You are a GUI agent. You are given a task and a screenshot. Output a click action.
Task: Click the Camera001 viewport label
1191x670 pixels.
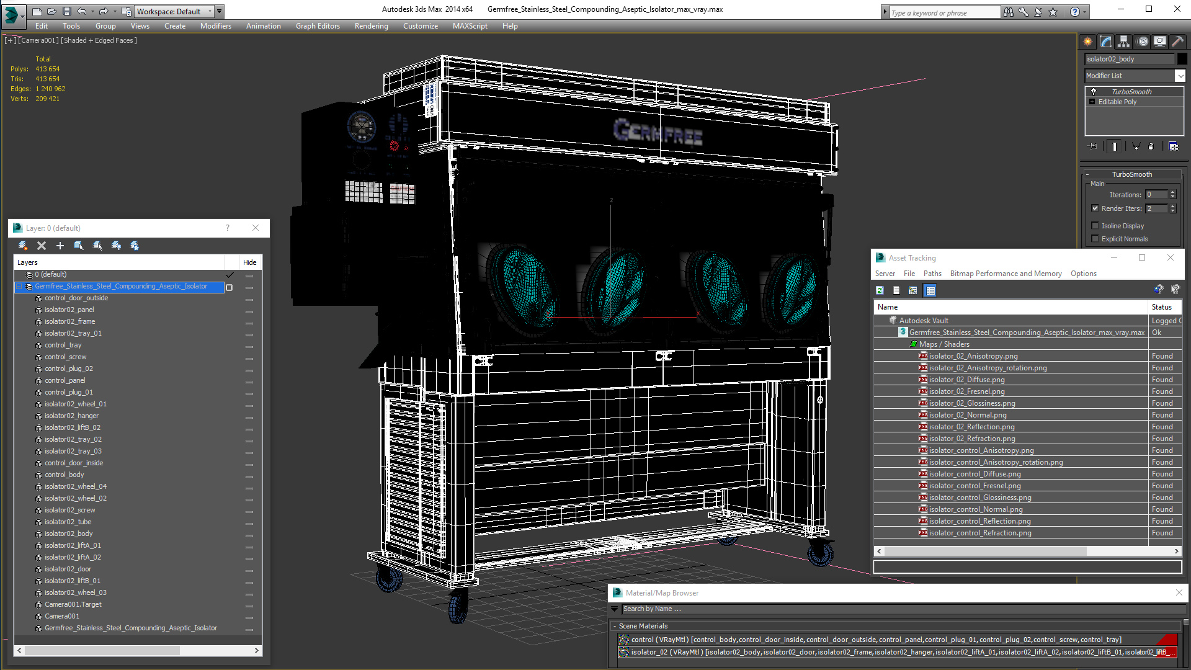38,40
